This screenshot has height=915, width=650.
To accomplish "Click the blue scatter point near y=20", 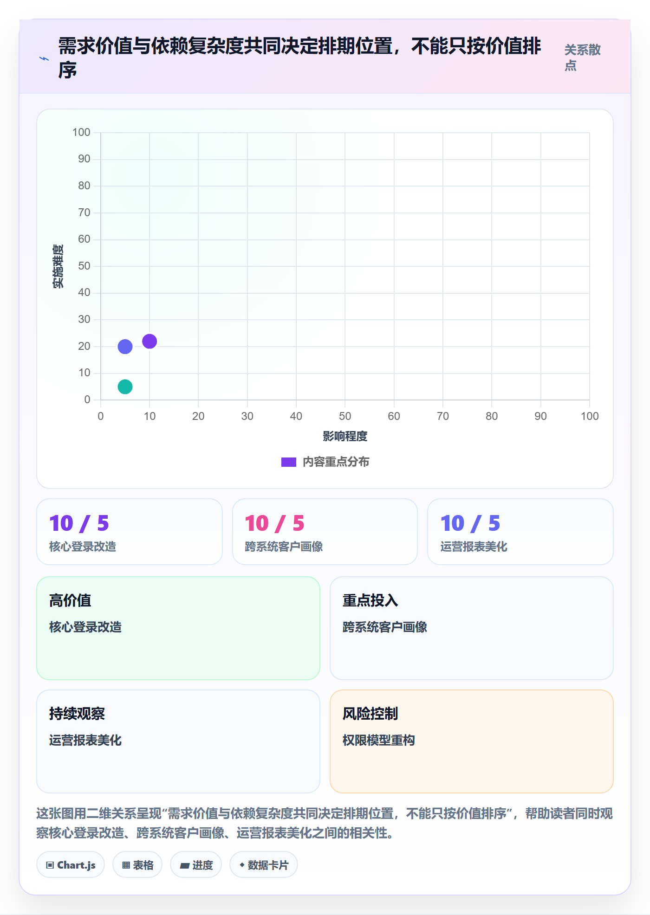I will pyautogui.click(x=125, y=347).
